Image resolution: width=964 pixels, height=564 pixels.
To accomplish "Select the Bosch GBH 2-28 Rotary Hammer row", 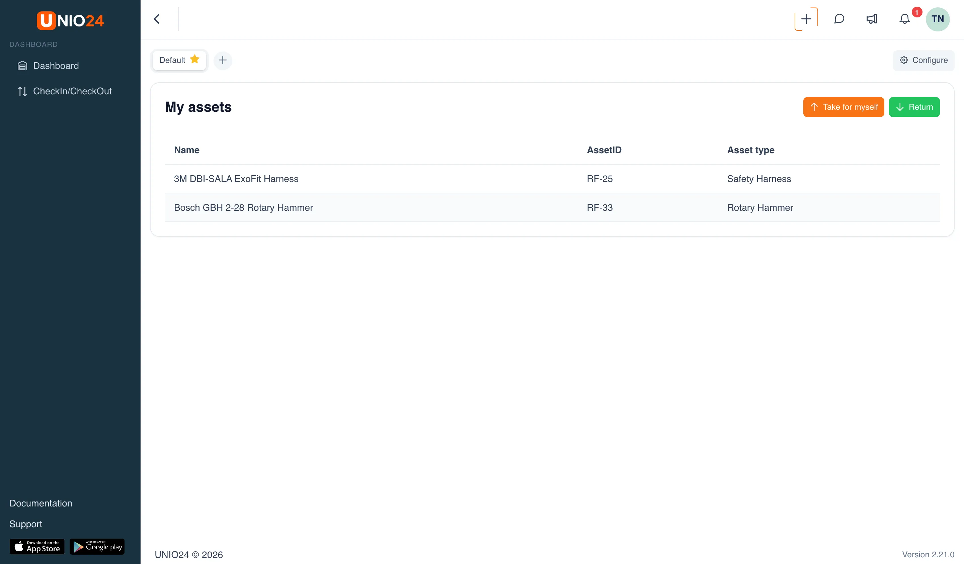I will pos(552,208).
